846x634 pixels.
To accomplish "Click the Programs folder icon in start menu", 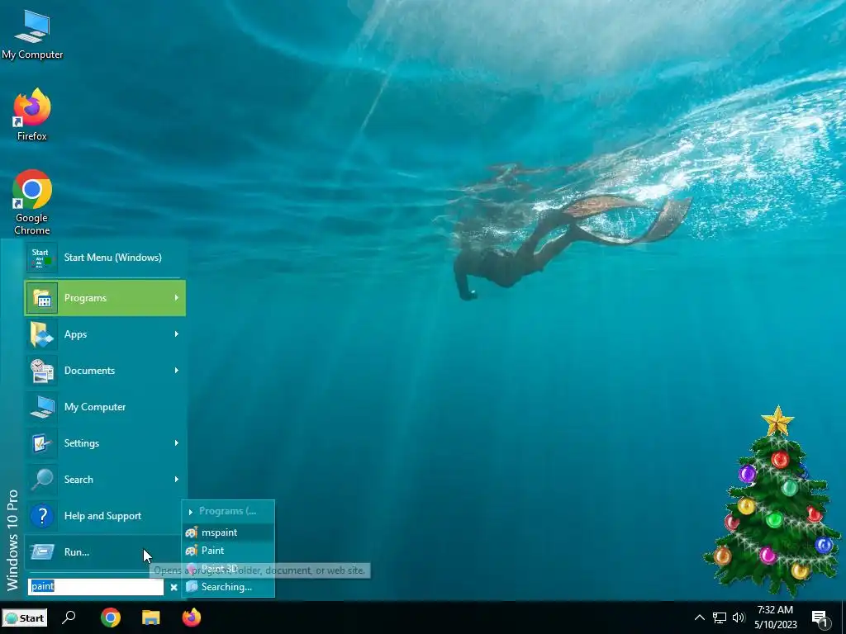I will (42, 298).
